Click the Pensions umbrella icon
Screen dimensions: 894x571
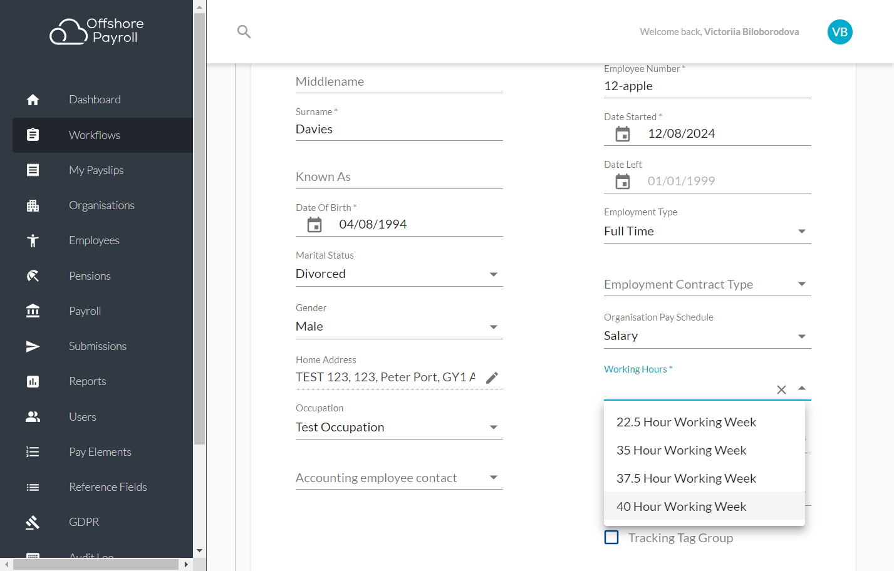point(33,276)
